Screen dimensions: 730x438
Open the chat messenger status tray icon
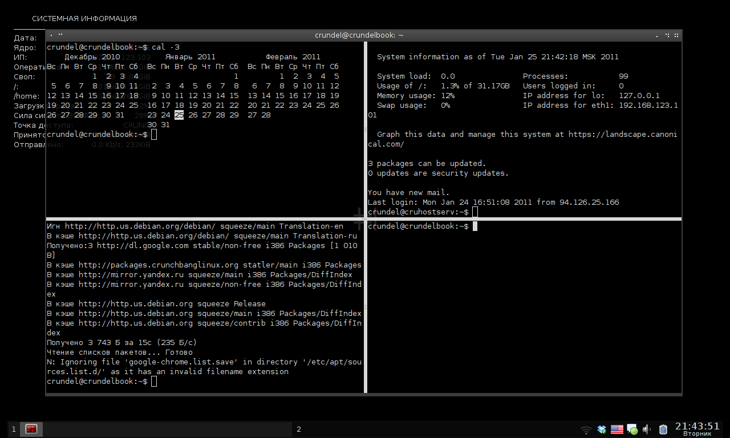pos(632,429)
